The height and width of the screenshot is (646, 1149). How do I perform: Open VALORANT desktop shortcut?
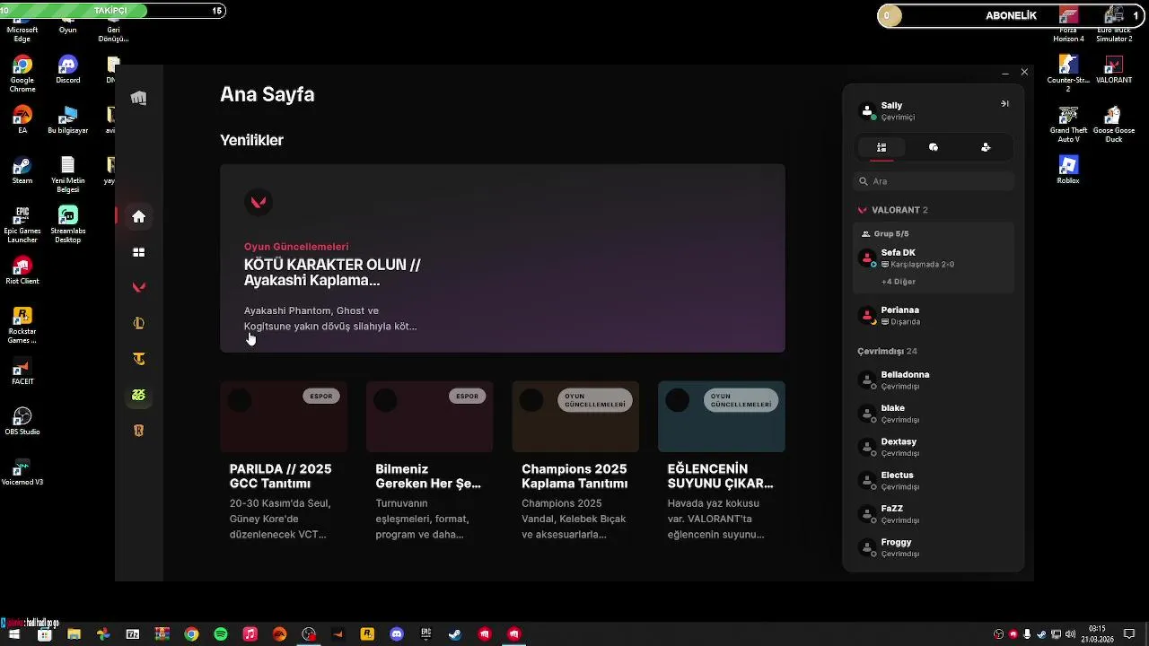1114,69
